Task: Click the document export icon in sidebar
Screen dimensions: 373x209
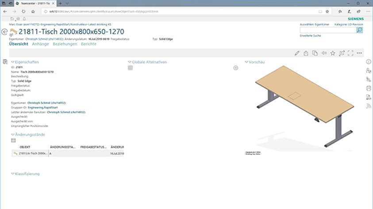Action: click(x=369, y=97)
